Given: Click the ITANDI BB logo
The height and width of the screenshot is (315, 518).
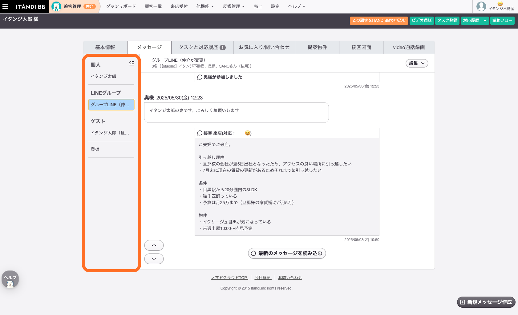Looking at the screenshot, I should pos(30,7).
